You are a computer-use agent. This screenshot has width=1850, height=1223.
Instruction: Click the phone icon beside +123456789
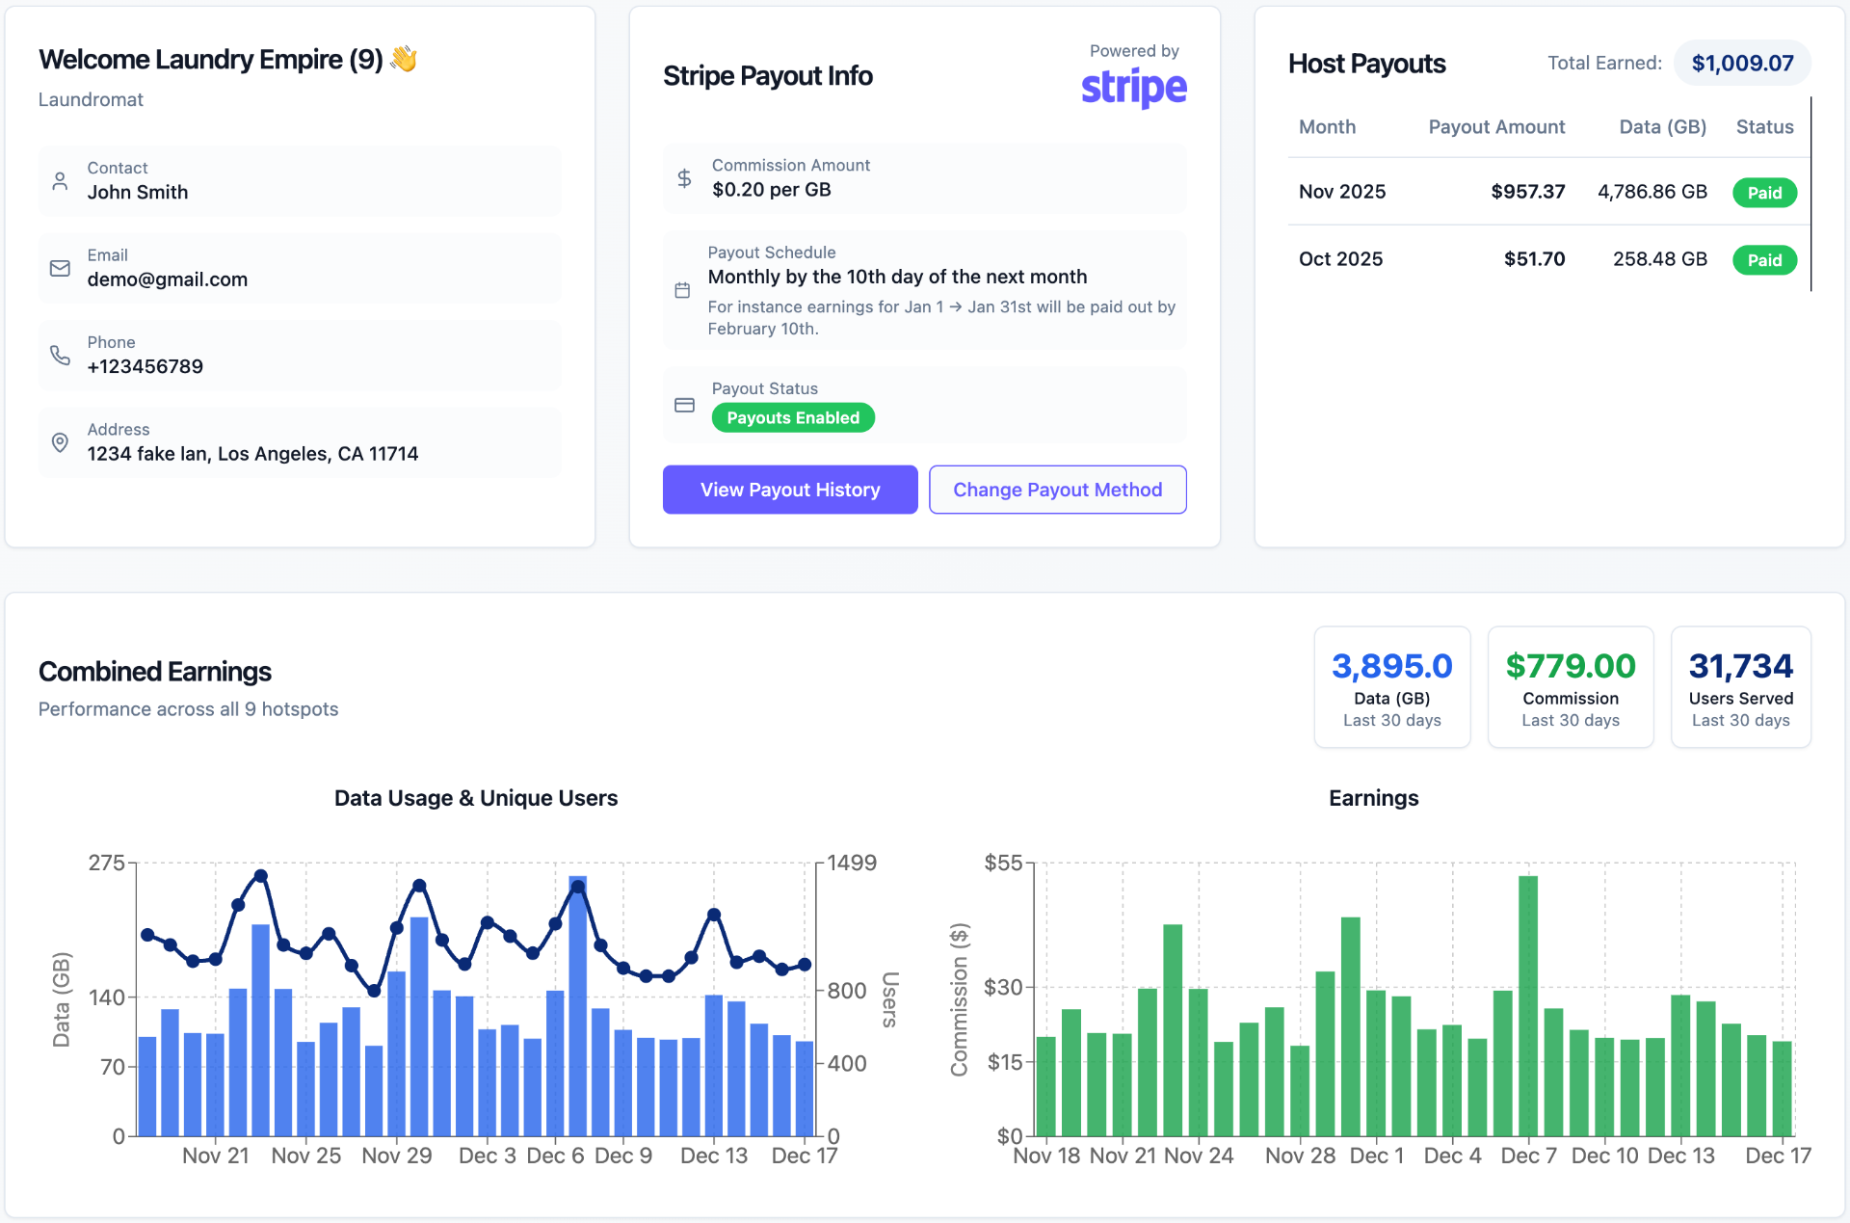coord(61,355)
